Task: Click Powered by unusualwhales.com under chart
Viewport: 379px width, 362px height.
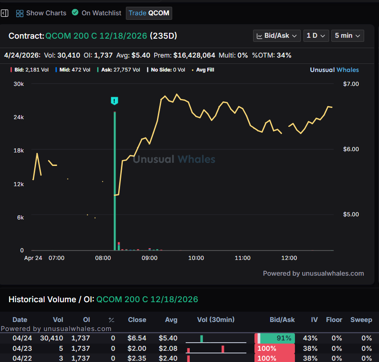Action: point(313,273)
